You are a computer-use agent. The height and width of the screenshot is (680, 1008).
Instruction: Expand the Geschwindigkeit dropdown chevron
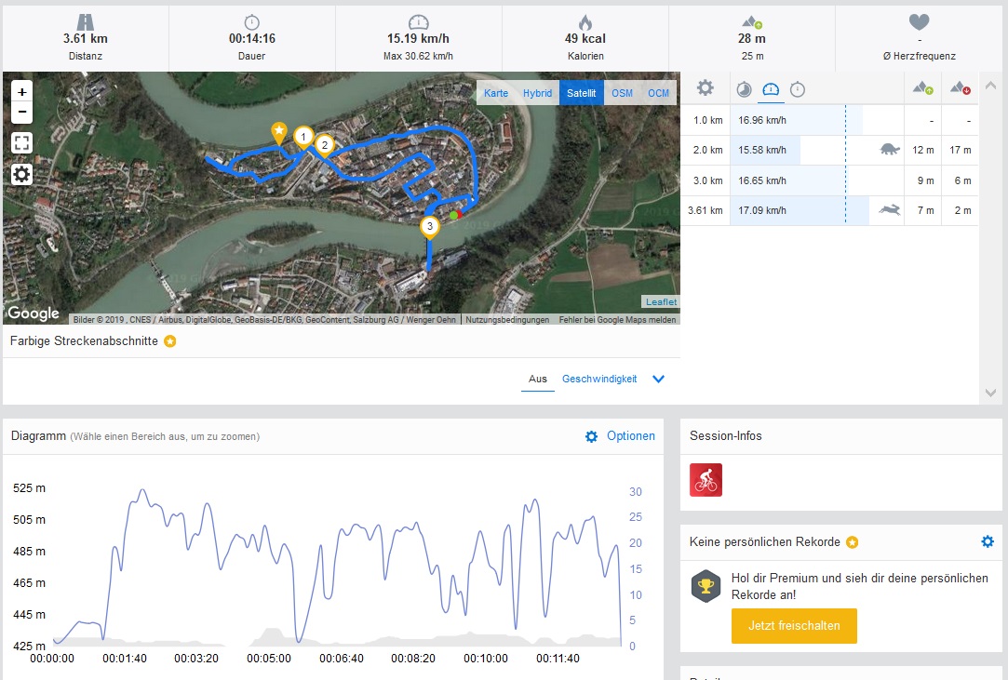click(x=658, y=380)
